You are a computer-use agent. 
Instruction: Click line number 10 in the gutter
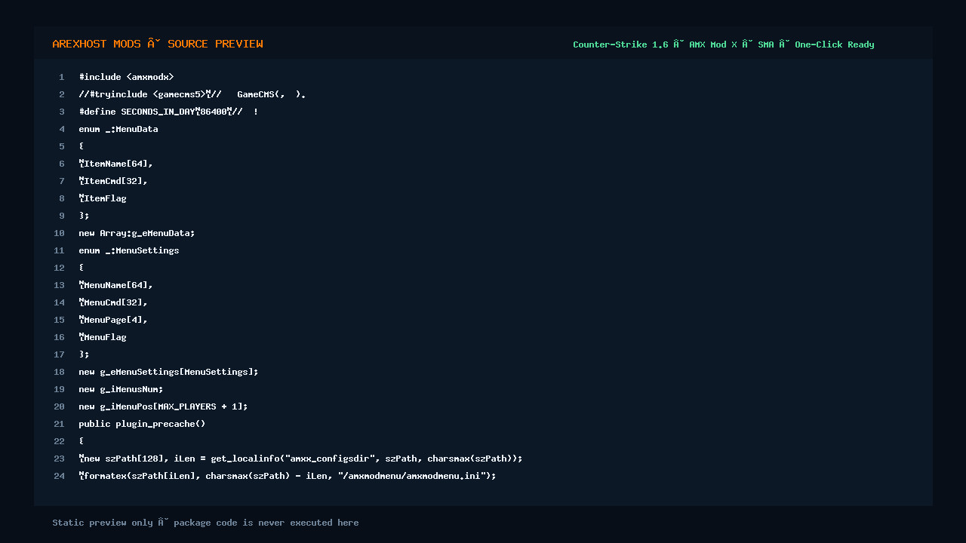coord(59,233)
